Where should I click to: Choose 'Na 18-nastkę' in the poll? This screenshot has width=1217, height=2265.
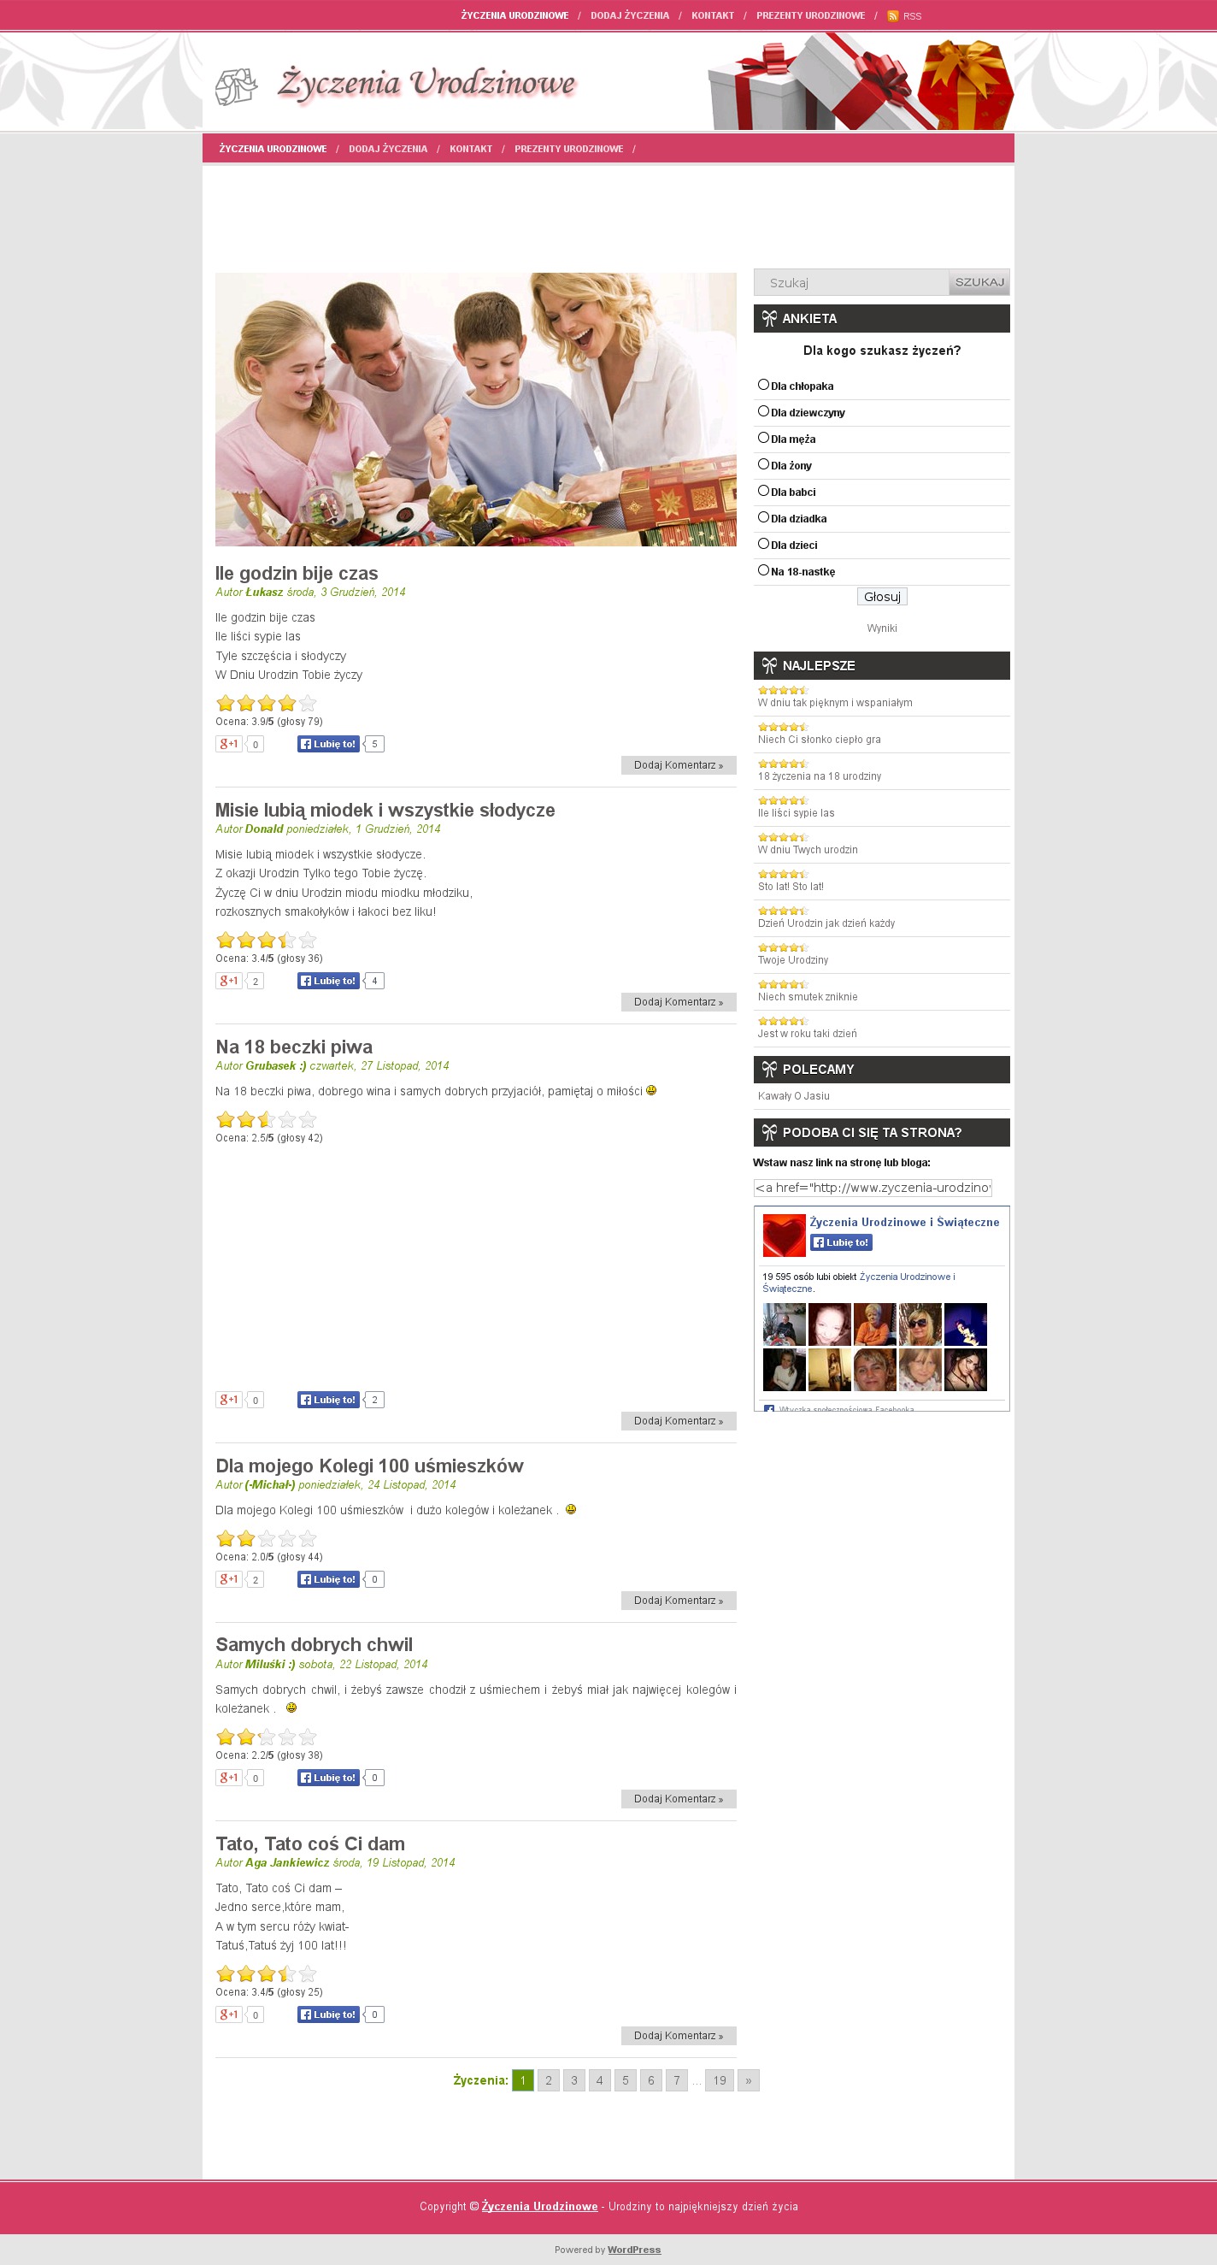763,569
